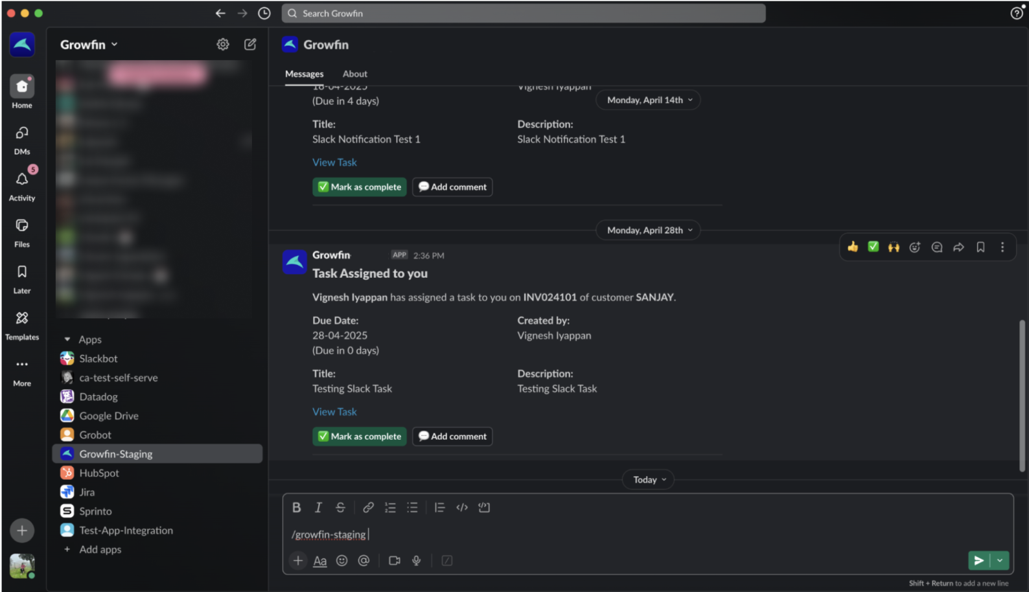Compose a new message icon
Image resolution: width=1029 pixels, height=592 pixels.
coord(250,44)
